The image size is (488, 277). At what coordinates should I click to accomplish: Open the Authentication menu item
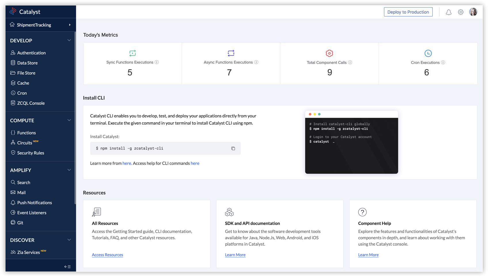[x=31, y=53]
